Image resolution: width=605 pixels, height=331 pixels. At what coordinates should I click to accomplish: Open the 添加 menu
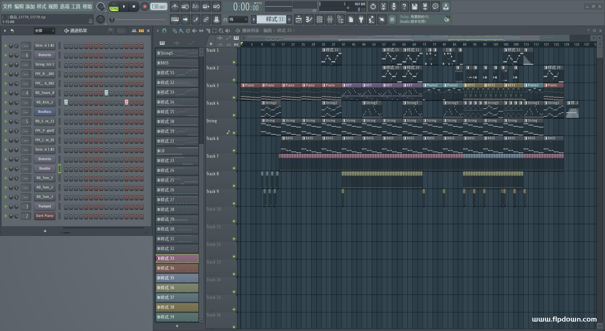pyautogui.click(x=30, y=7)
